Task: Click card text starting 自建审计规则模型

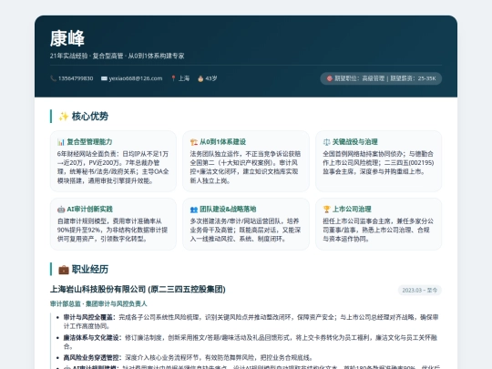Action: (112, 230)
